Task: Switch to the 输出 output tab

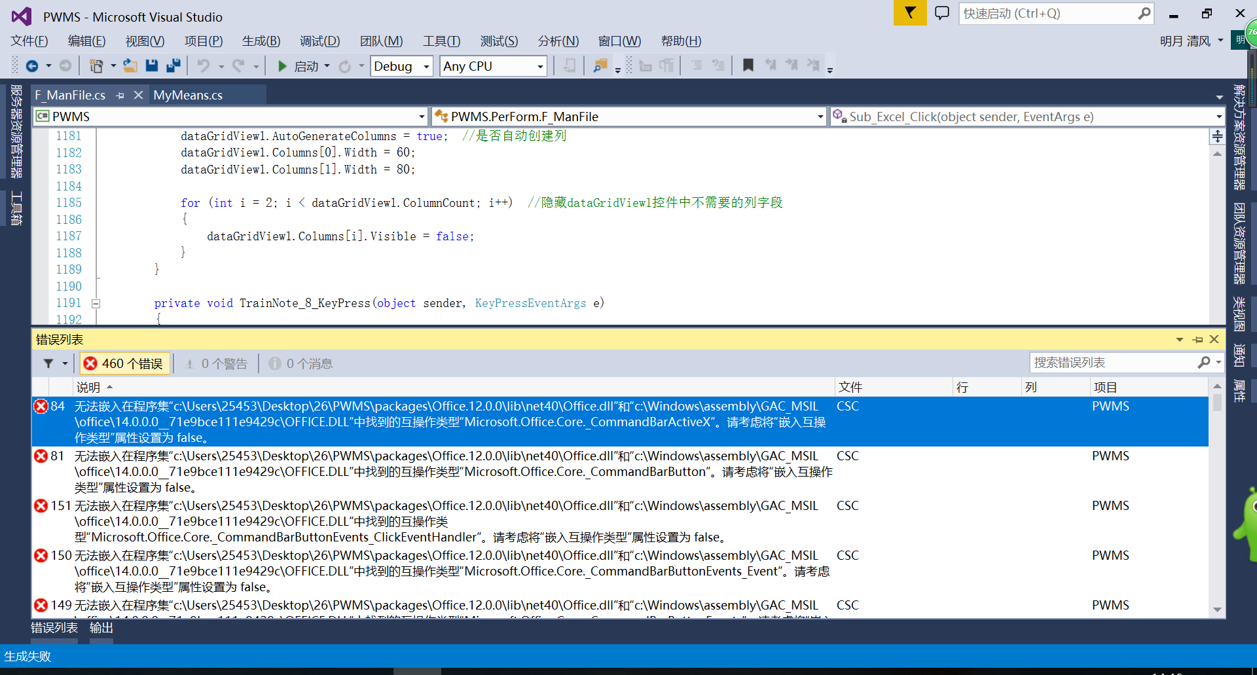Action: (101, 628)
